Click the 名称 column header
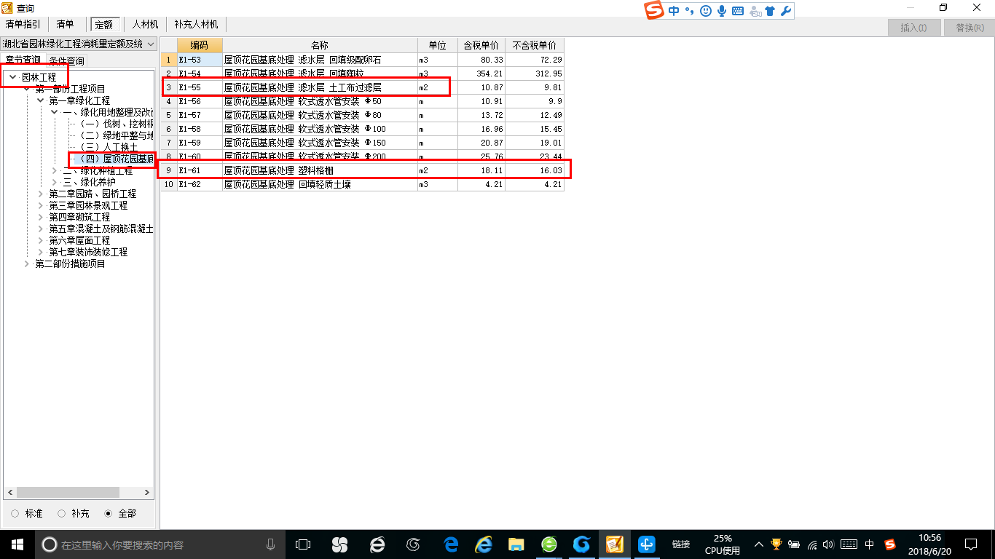This screenshot has width=995, height=559. [x=320, y=45]
